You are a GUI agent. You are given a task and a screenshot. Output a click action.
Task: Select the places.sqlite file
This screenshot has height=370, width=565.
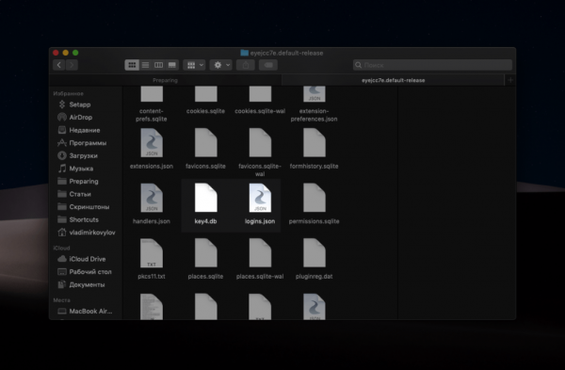coord(205,259)
